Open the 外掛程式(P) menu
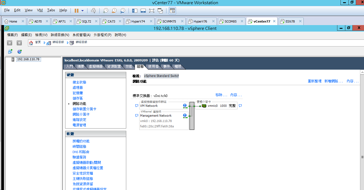This screenshot has height=190, width=364. click(102, 35)
